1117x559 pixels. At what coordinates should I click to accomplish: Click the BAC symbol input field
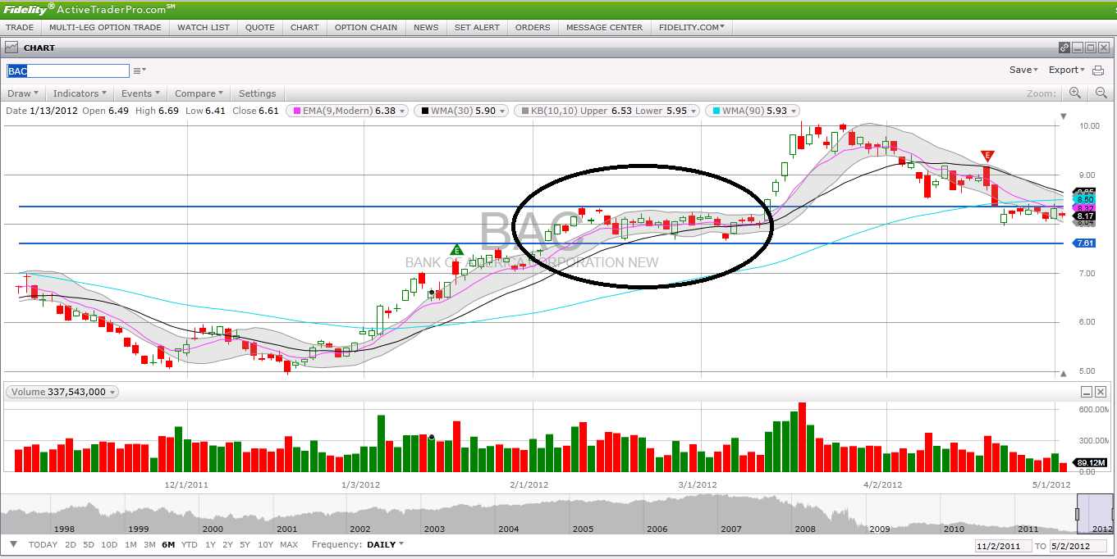tap(68, 70)
